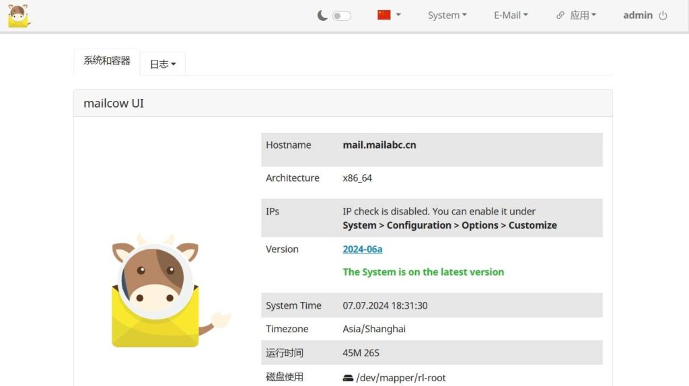Click the Asia/Shanghai timezone value
Screen dimensions: 689x386
pos(374,329)
